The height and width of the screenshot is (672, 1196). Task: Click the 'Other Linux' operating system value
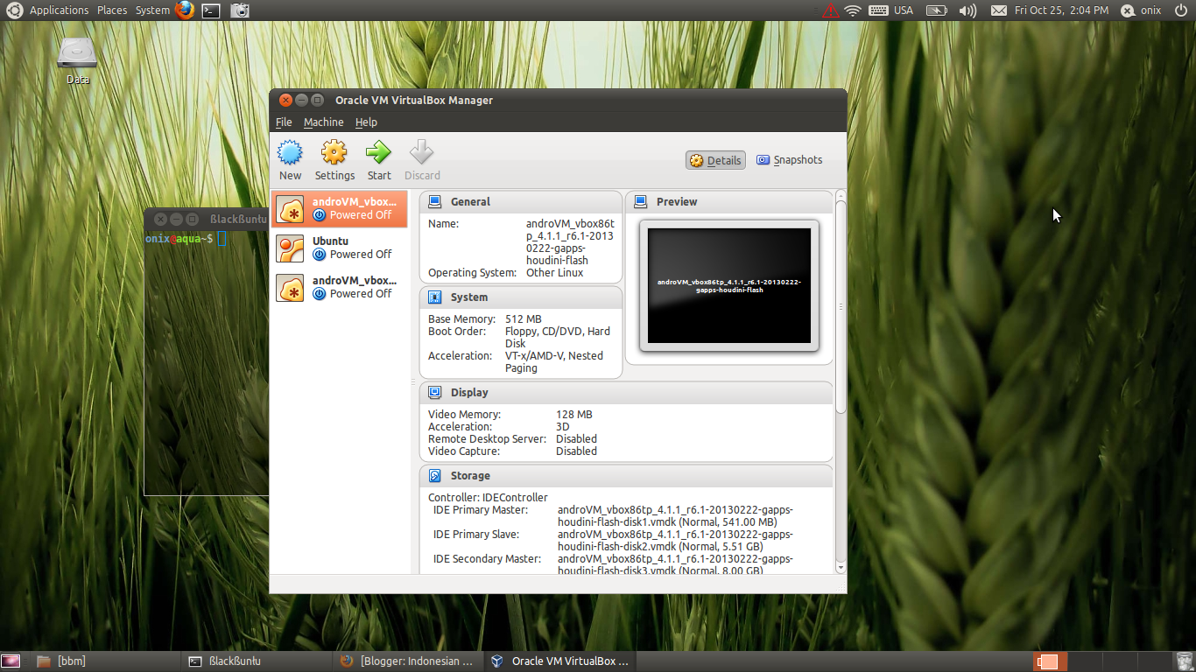[555, 273]
